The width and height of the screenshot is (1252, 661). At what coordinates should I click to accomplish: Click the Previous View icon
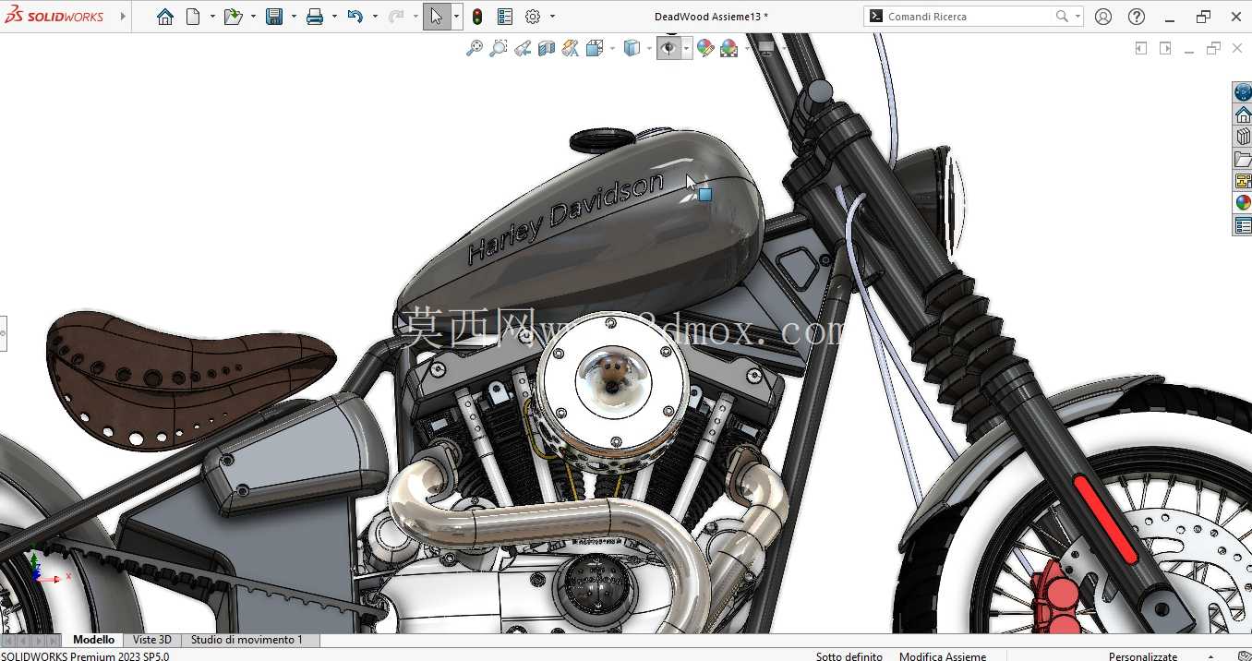523,48
